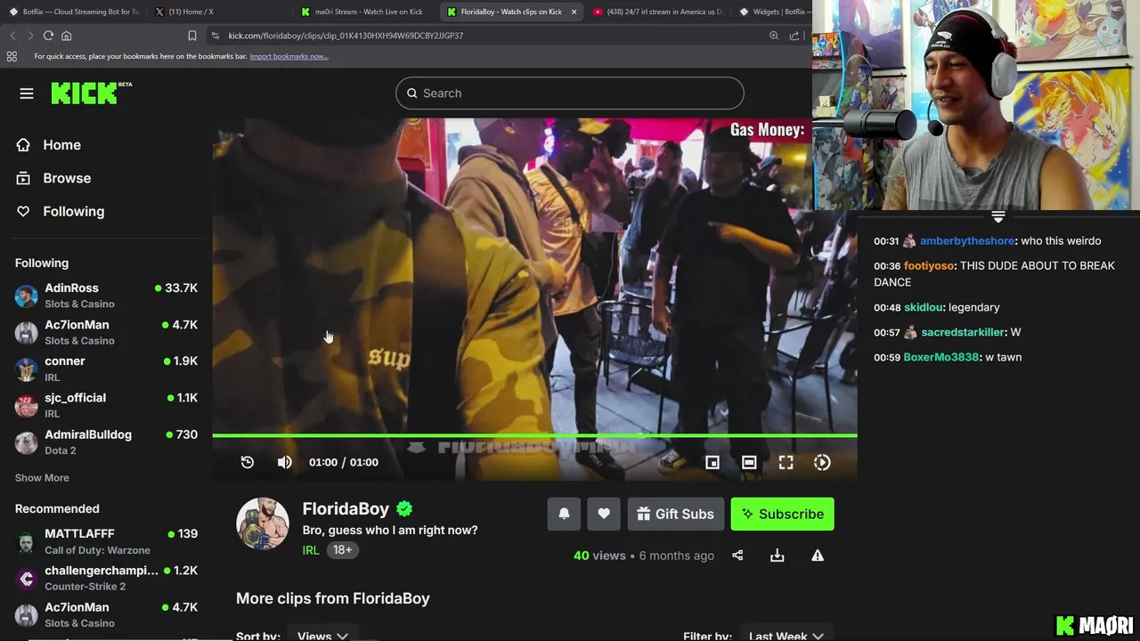Click the browser home icon

click(x=66, y=36)
